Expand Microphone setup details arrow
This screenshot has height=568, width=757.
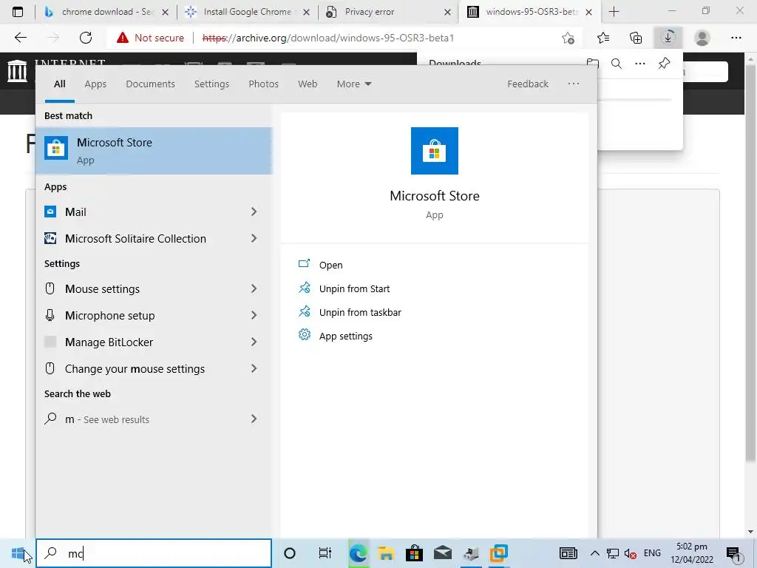click(x=254, y=315)
